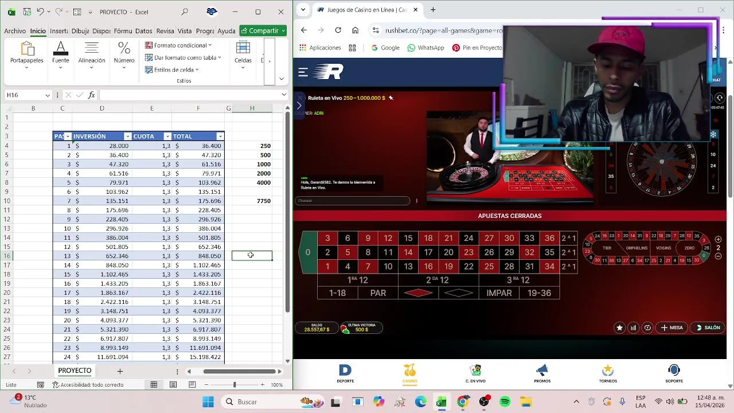Viewport: 734px width, 413px height.
Task: Open the Archivo menu
Action: tap(15, 31)
